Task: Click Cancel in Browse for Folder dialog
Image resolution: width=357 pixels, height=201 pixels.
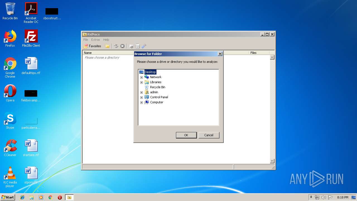Action: point(209,135)
